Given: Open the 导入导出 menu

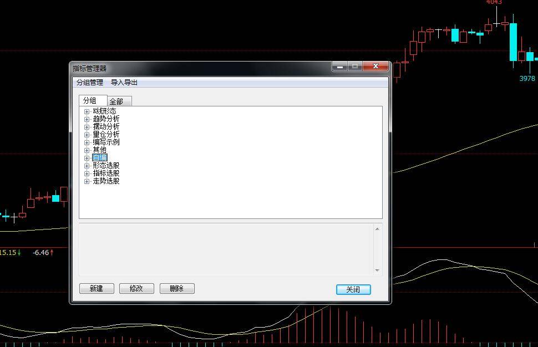Looking at the screenshot, I should [x=124, y=82].
